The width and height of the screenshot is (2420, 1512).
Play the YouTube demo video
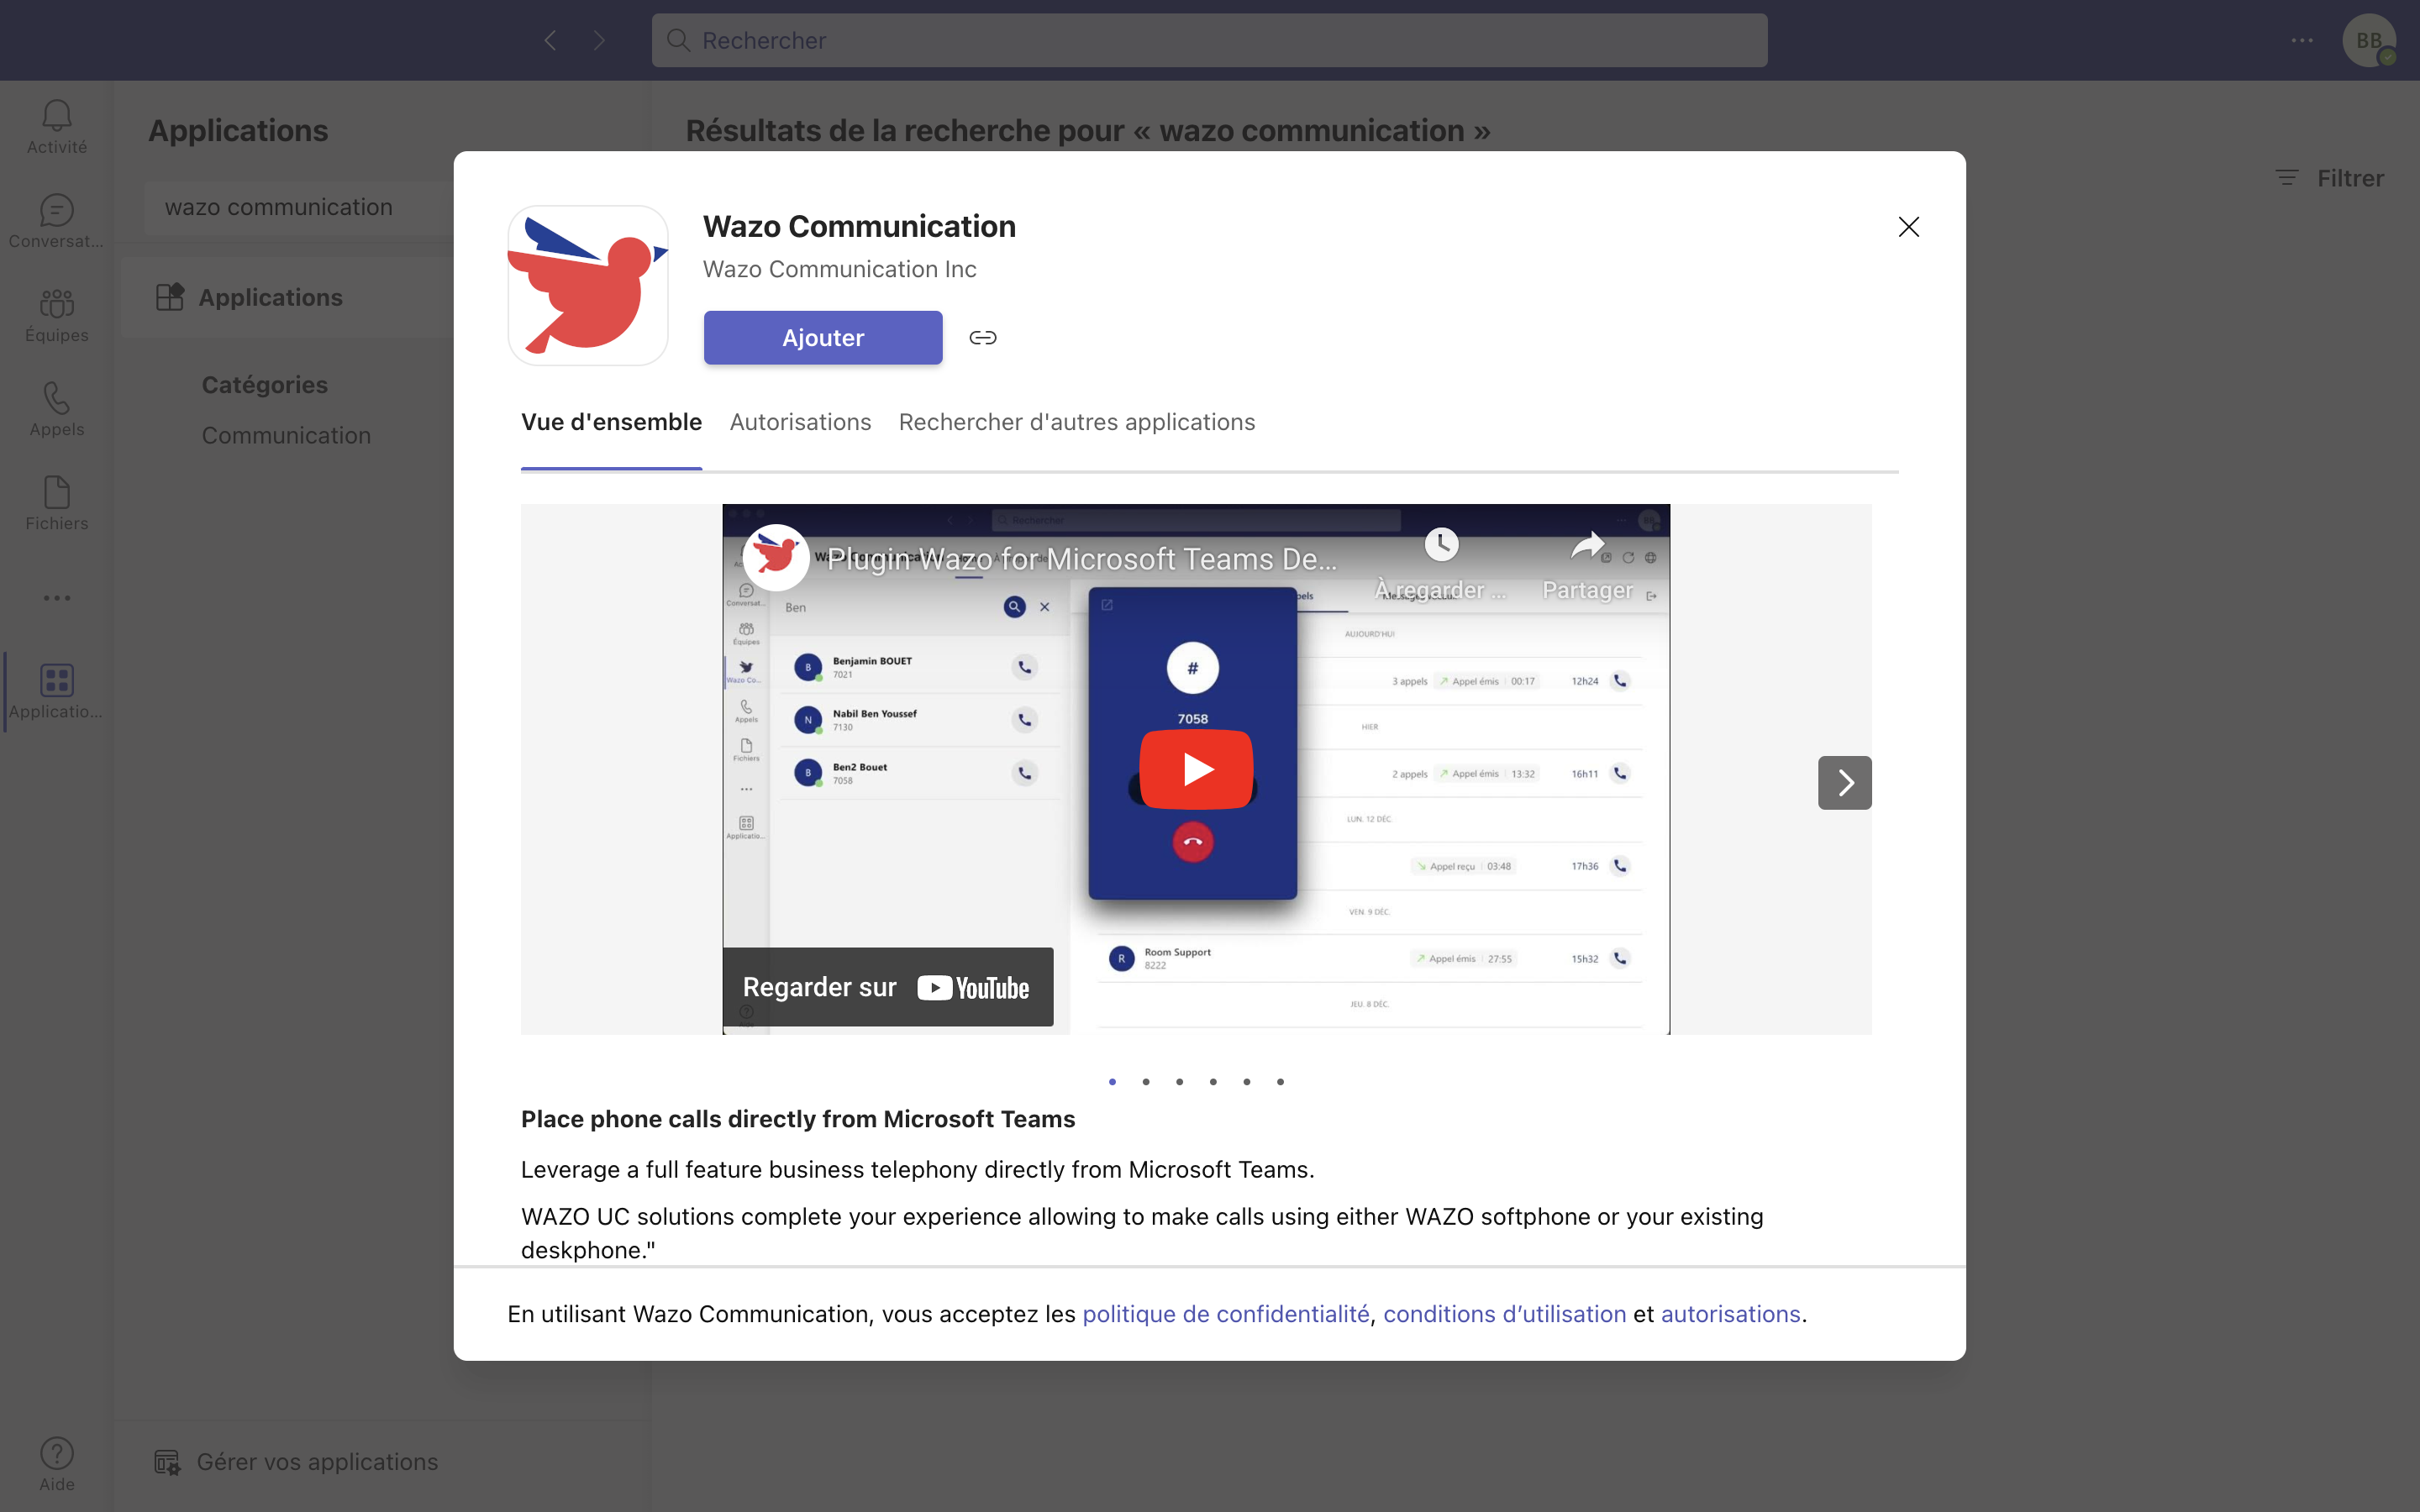click(x=1195, y=769)
